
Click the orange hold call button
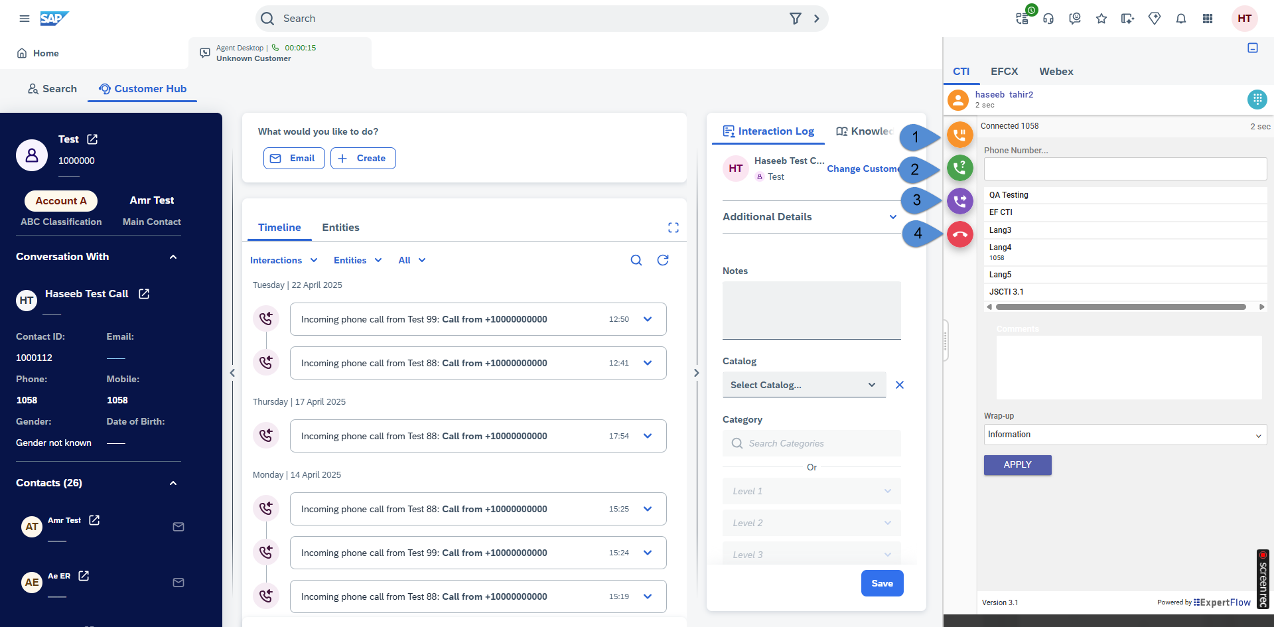coord(959,135)
